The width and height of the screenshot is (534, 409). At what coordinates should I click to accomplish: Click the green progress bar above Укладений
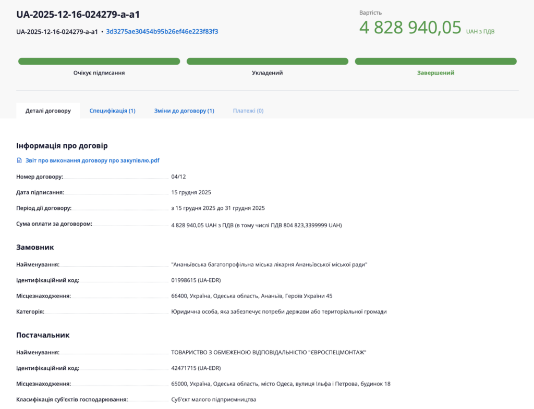click(x=267, y=61)
